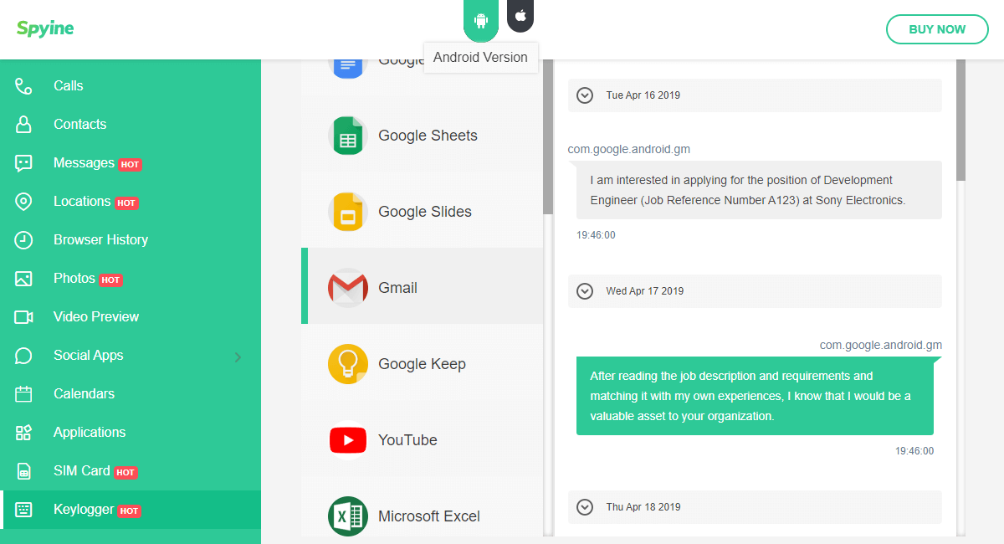Expand the Social Apps submenu arrow
This screenshot has height=544, width=1004.
pyautogui.click(x=238, y=357)
